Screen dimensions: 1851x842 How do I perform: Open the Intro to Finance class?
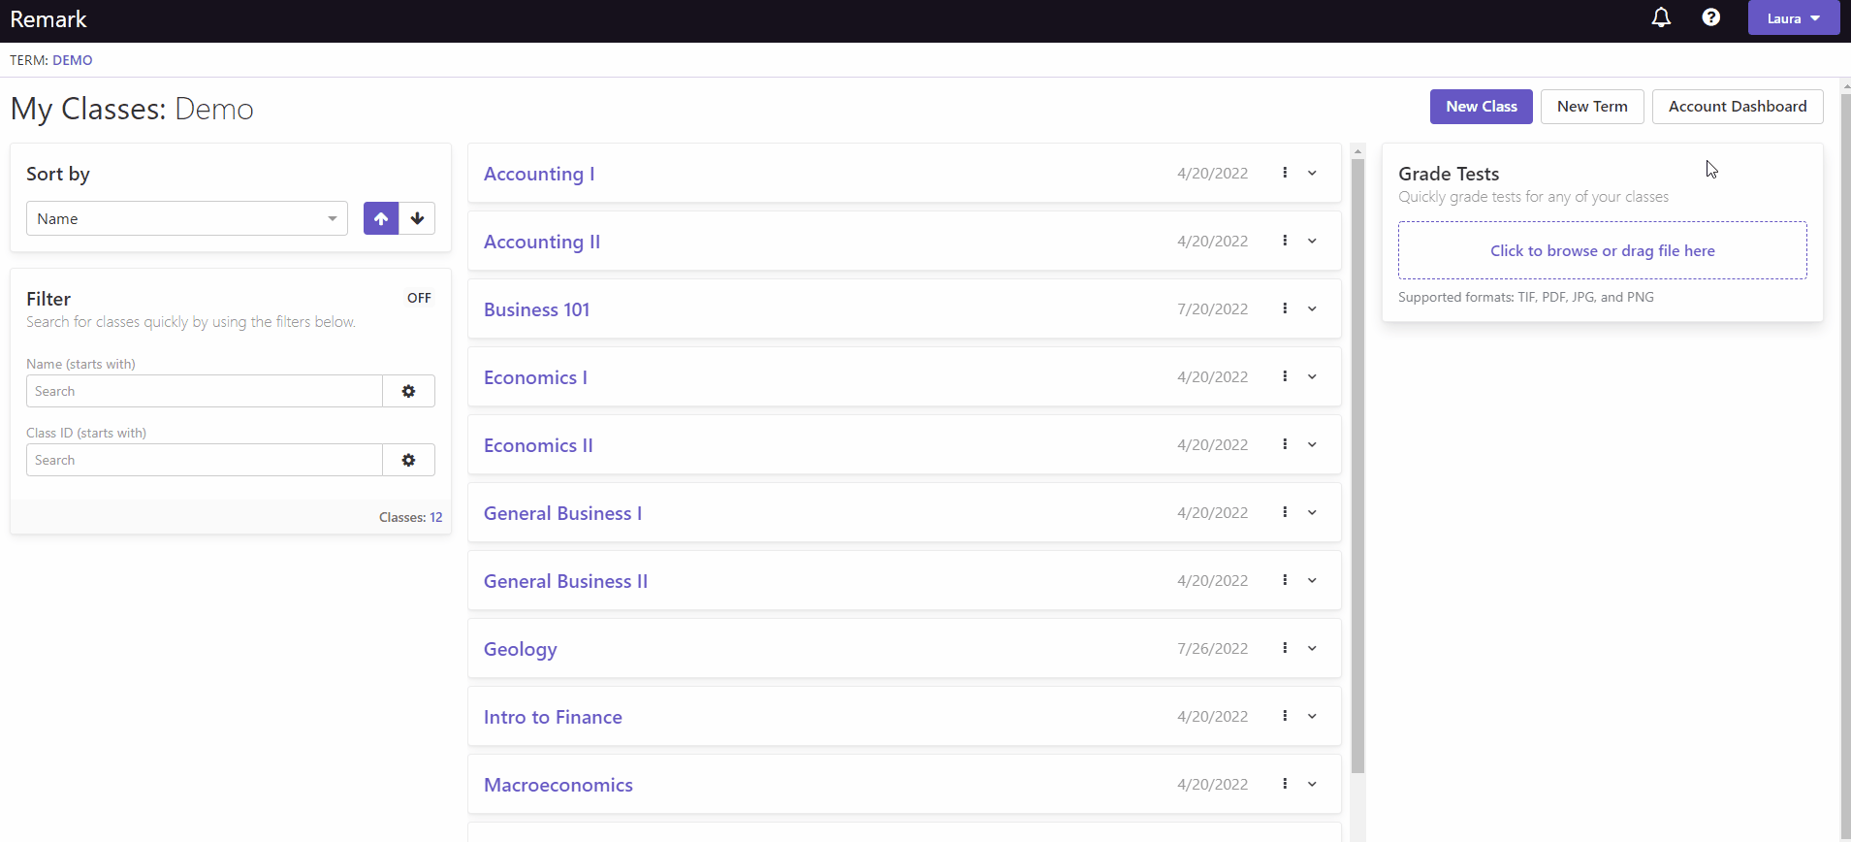(553, 717)
